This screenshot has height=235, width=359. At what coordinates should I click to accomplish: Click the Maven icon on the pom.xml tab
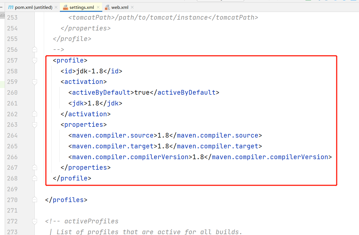pos(11,7)
